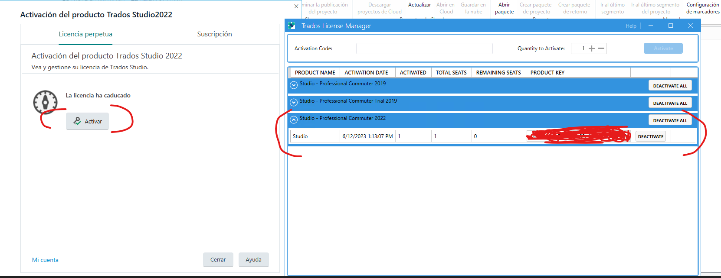
Task: Click the Trados License Manager title icon
Action: pyautogui.click(x=292, y=26)
